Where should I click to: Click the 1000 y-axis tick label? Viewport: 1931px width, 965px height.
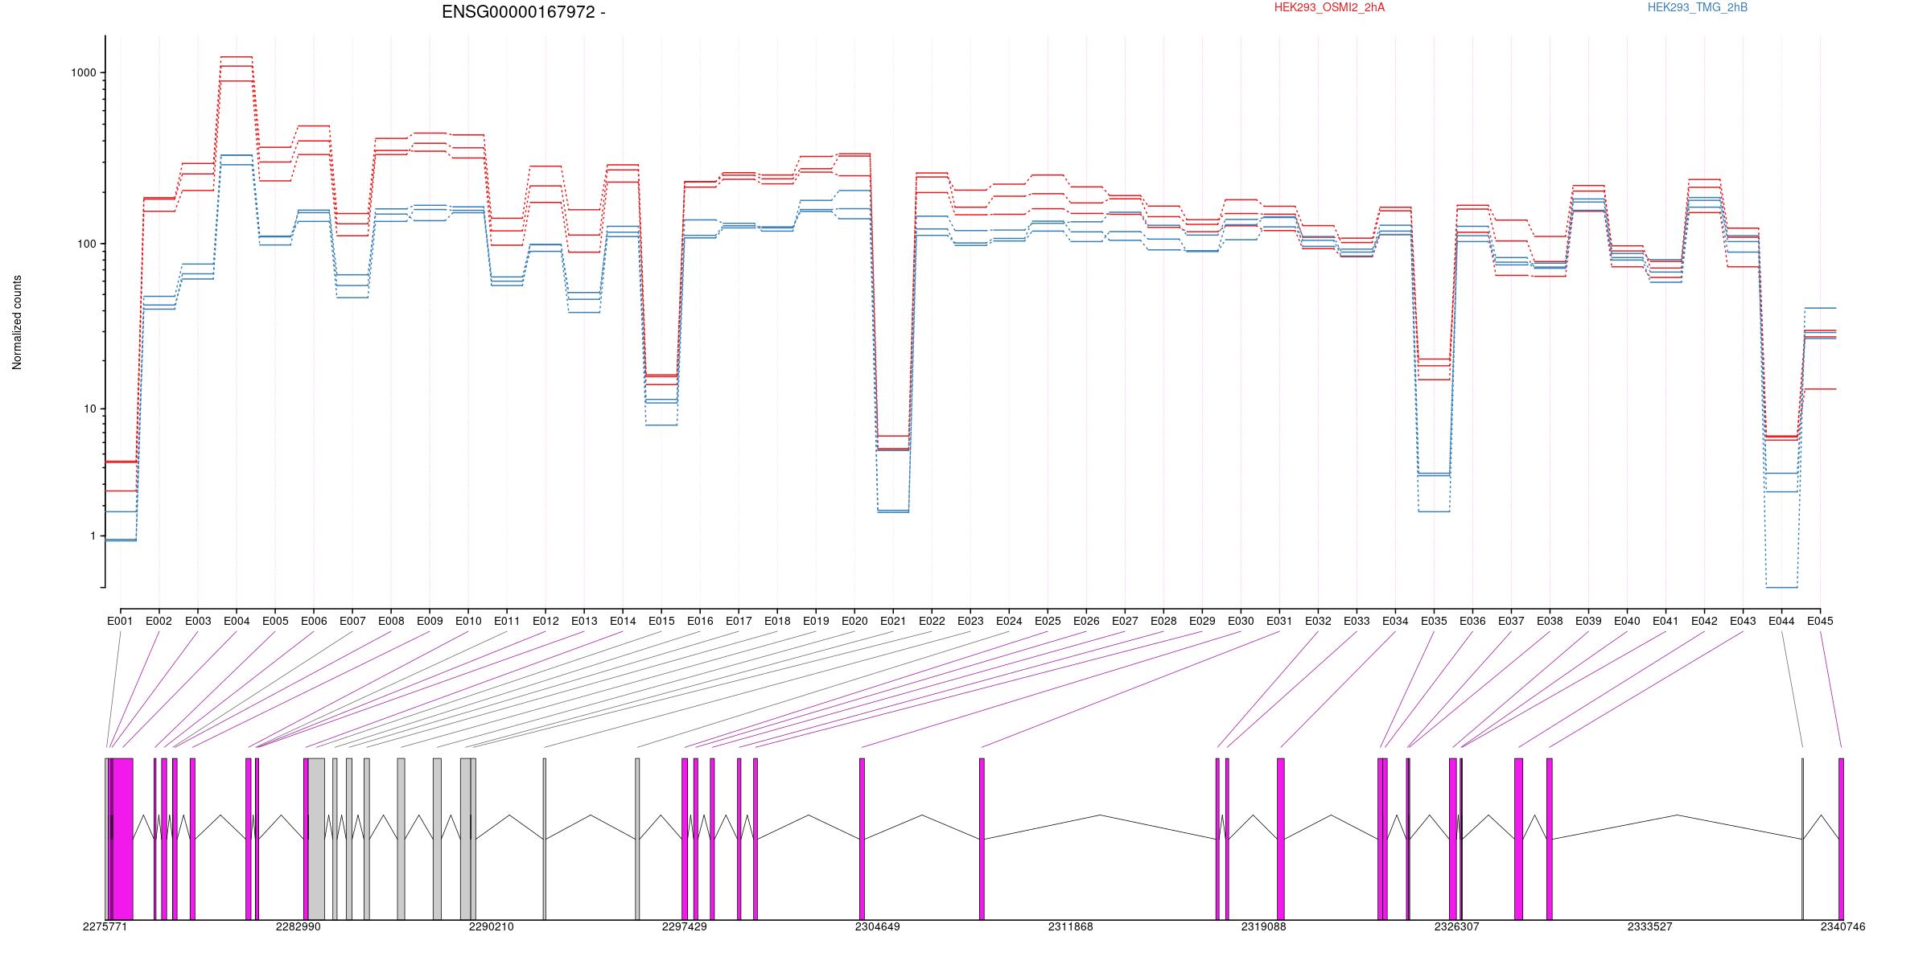84,72
